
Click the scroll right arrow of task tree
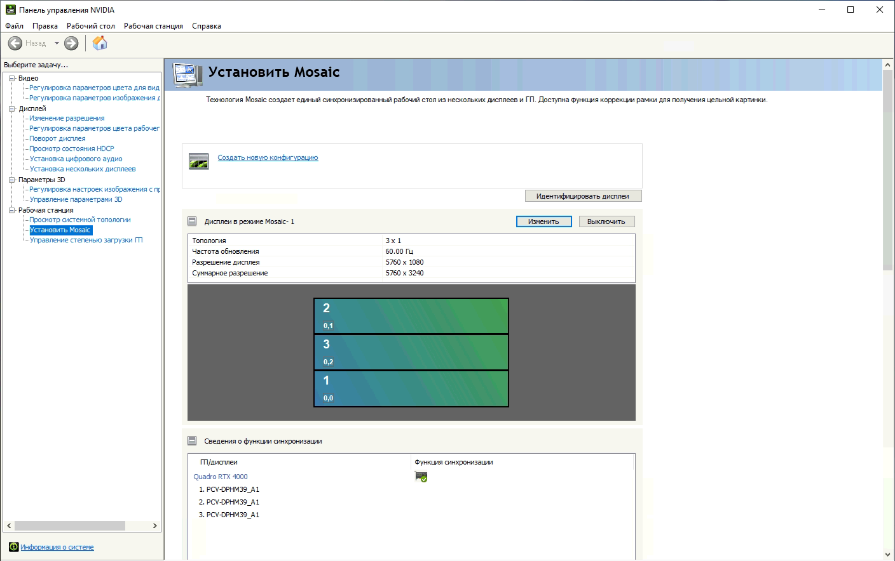tap(154, 525)
